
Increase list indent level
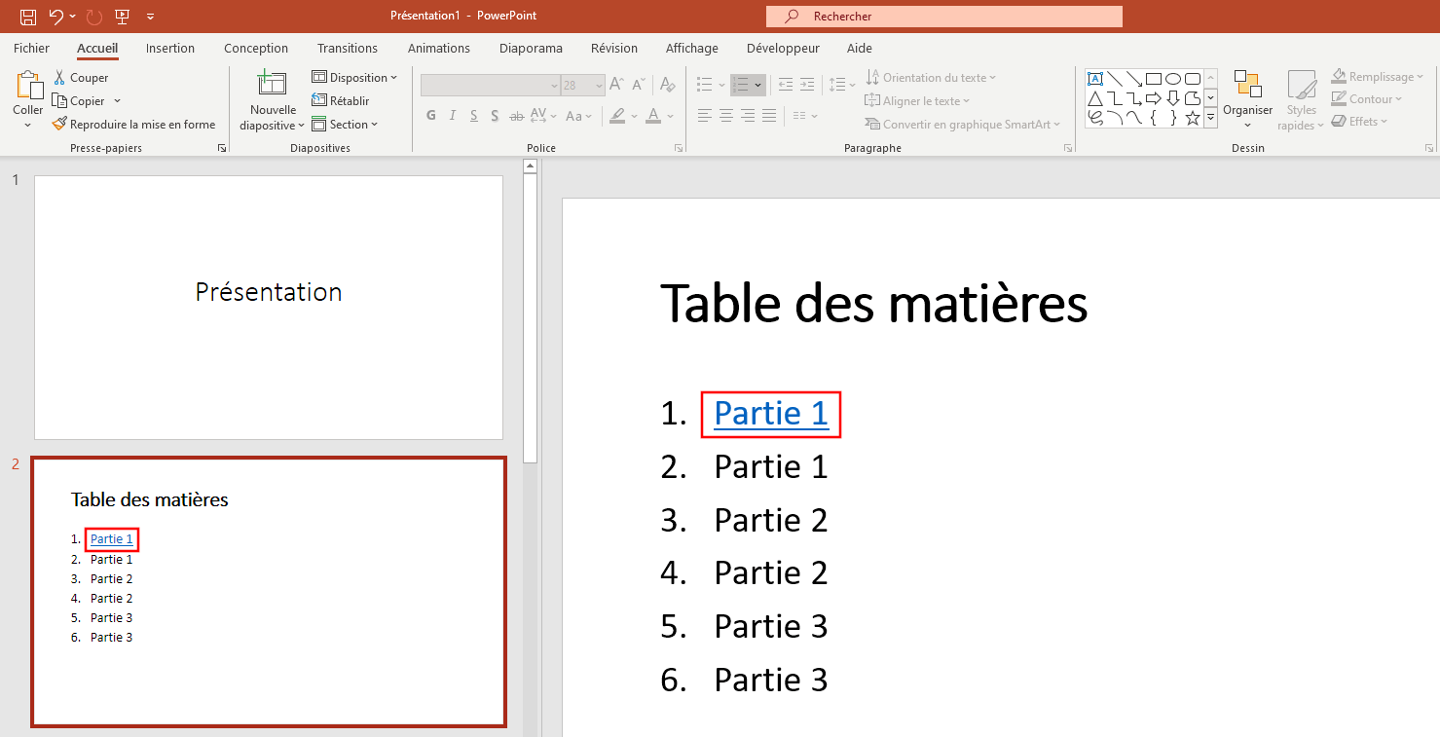pyautogui.click(x=807, y=86)
